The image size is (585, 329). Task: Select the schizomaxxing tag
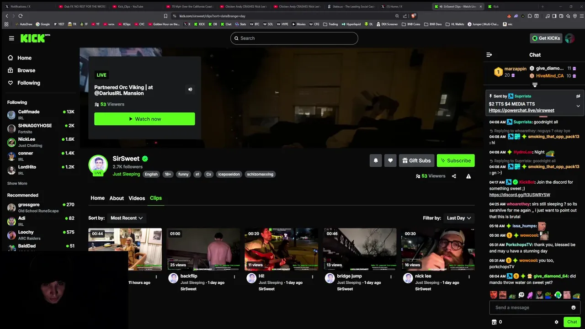[x=260, y=174]
